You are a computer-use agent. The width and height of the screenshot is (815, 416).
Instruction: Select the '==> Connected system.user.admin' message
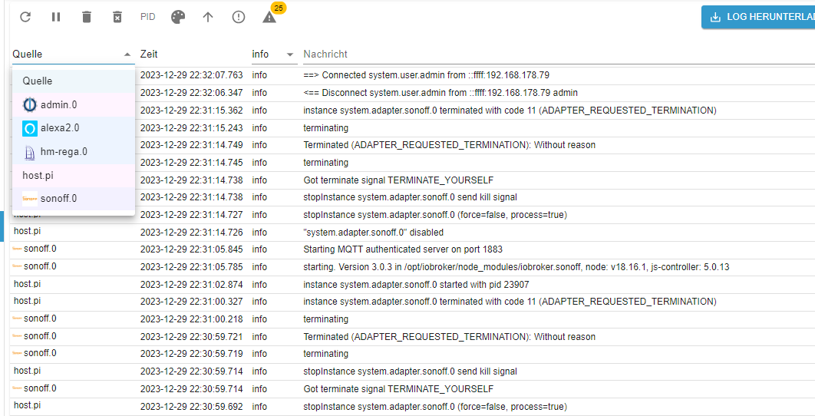426,75
